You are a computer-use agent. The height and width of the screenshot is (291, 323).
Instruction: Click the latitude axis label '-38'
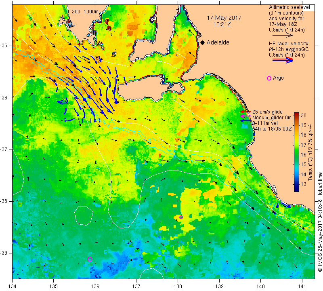(x=4, y=201)
